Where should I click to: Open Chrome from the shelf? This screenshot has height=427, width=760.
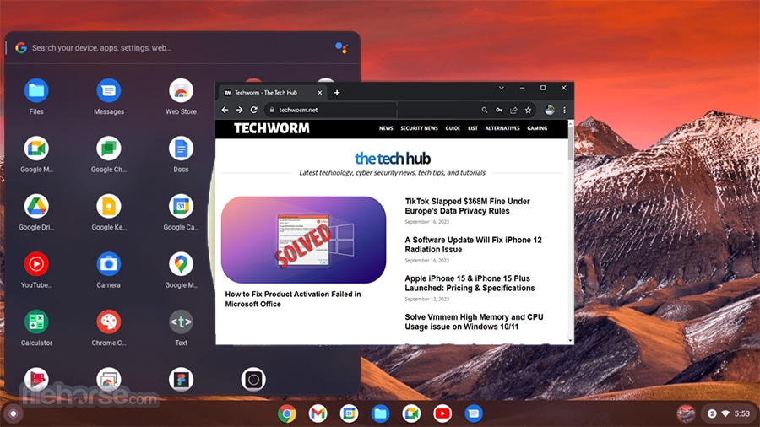(x=287, y=413)
